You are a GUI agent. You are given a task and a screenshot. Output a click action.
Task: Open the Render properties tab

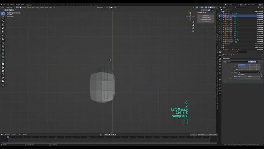tap(220, 59)
